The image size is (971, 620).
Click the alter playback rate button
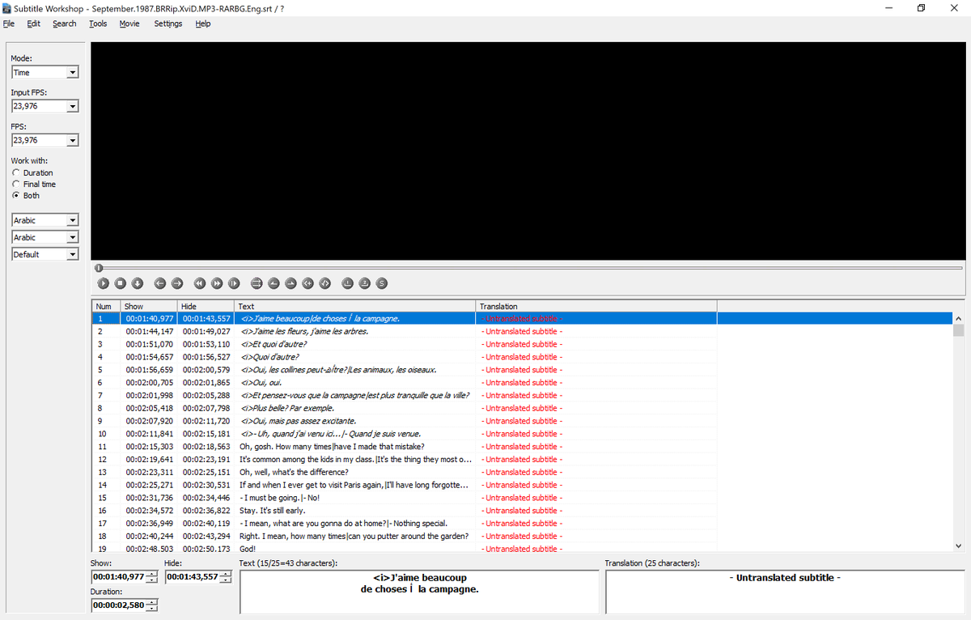pos(234,283)
